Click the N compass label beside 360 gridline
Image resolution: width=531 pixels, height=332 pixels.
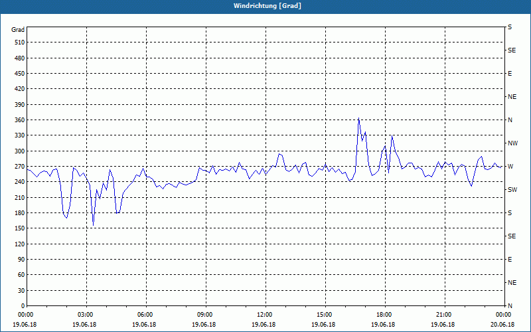[x=510, y=120]
